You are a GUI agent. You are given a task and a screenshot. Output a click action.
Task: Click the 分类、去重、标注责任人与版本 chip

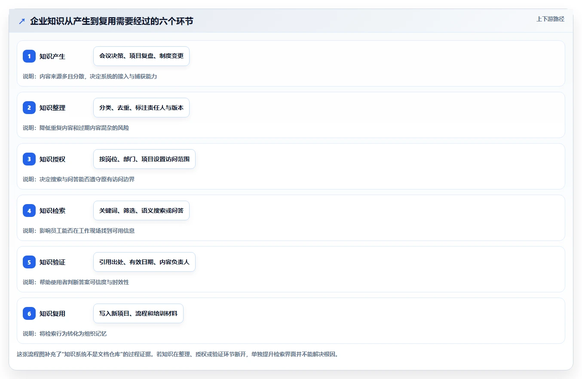click(x=141, y=108)
